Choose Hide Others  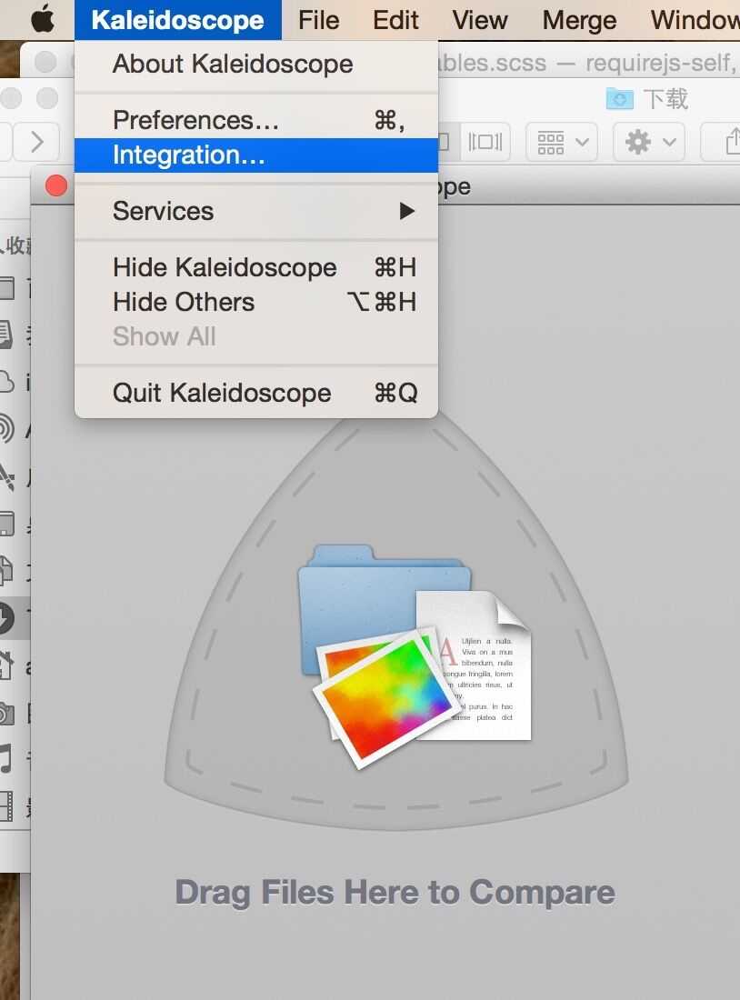[256, 302]
